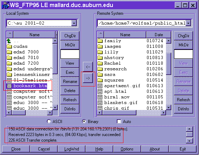
Task: Click local file mask input field
Action: [x=70, y=54]
